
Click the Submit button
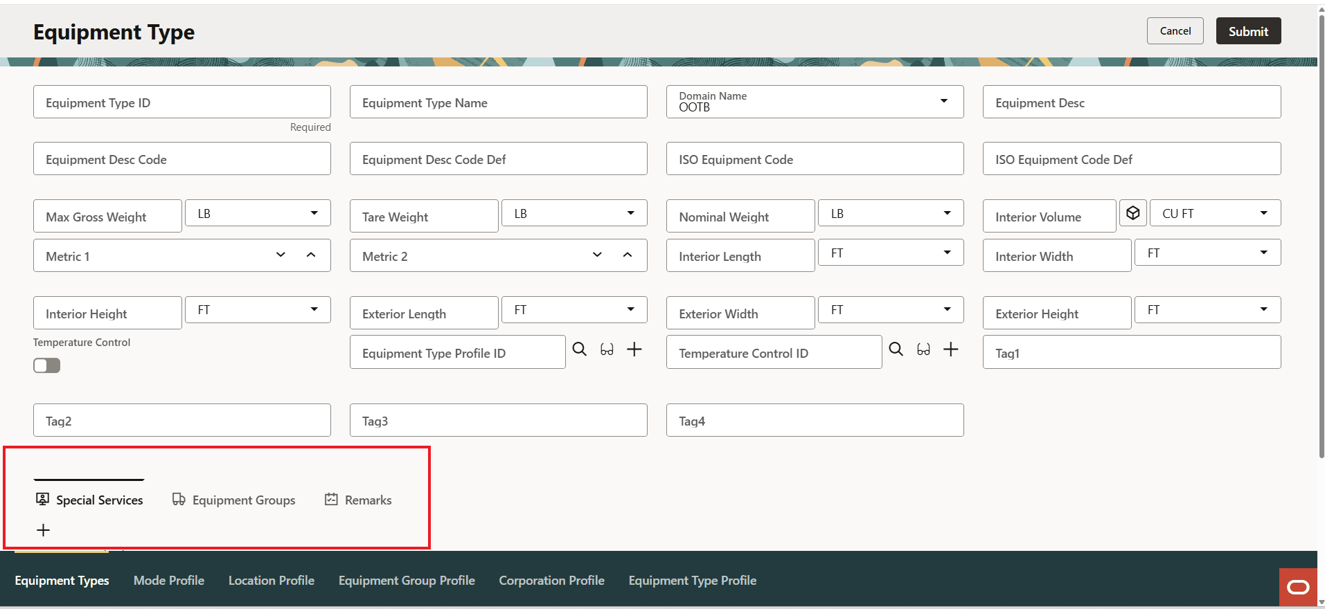click(x=1249, y=31)
